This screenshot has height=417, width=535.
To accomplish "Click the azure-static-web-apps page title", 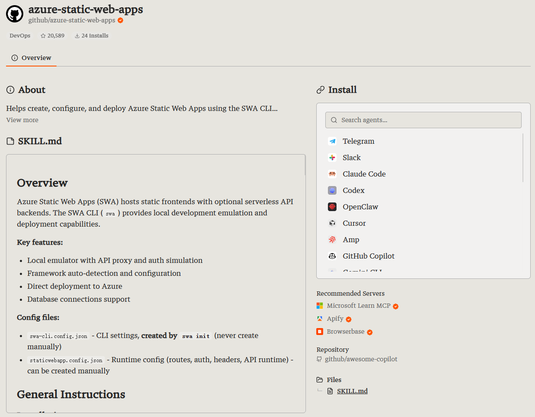I will pos(86,9).
